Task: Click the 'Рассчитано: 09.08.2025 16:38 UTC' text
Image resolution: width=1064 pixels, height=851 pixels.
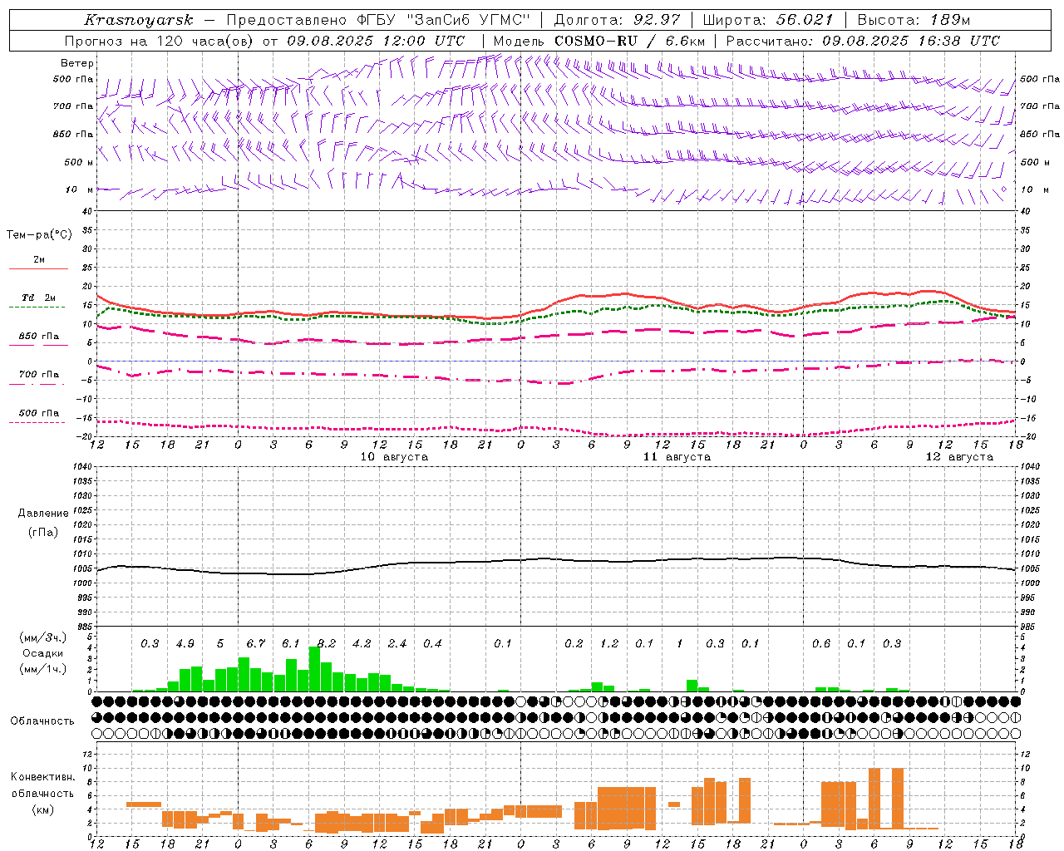Action: [863, 41]
